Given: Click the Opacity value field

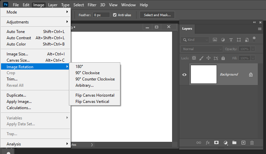Looking at the screenshot, I should (x=245, y=49).
